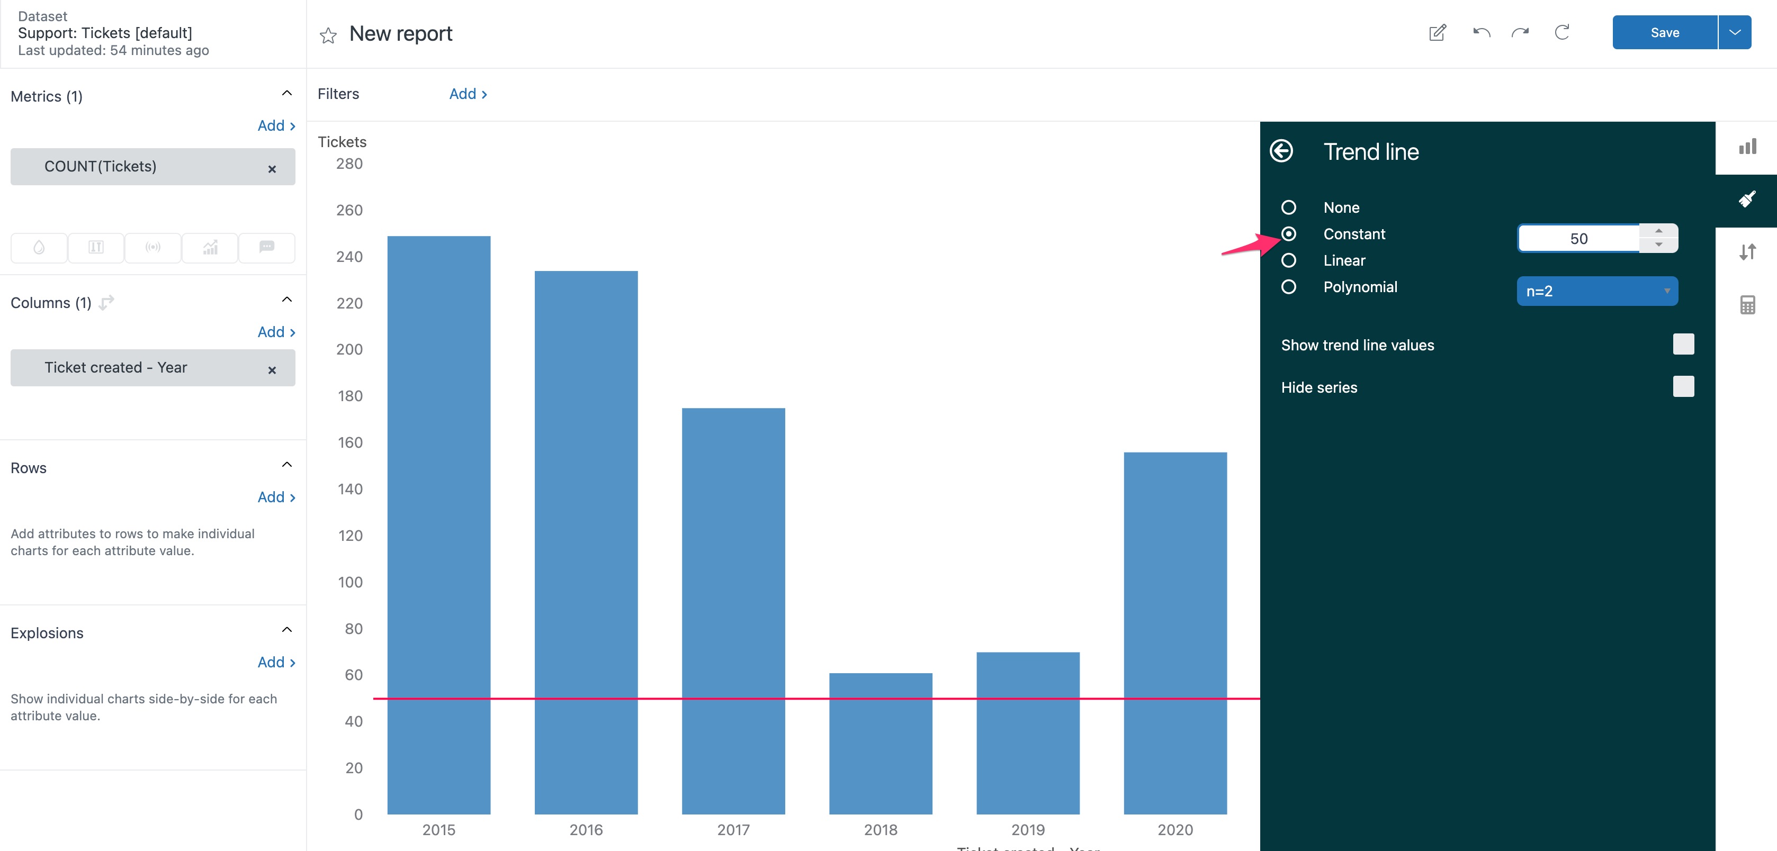The image size is (1777, 851).
Task: Select the Polynomial trend line option
Action: (x=1288, y=287)
